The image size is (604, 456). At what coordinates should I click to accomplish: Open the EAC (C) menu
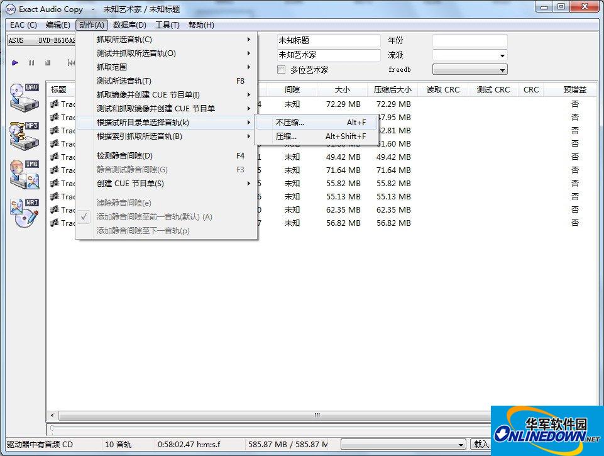point(23,25)
